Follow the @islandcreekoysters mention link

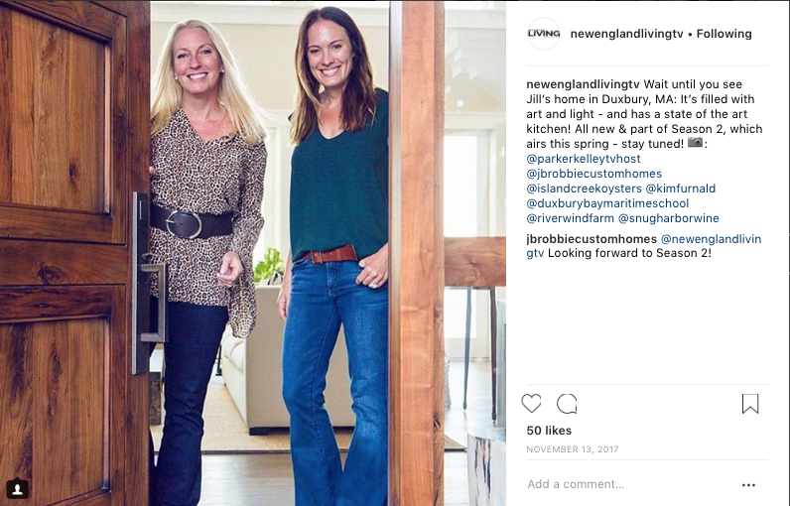click(x=584, y=189)
